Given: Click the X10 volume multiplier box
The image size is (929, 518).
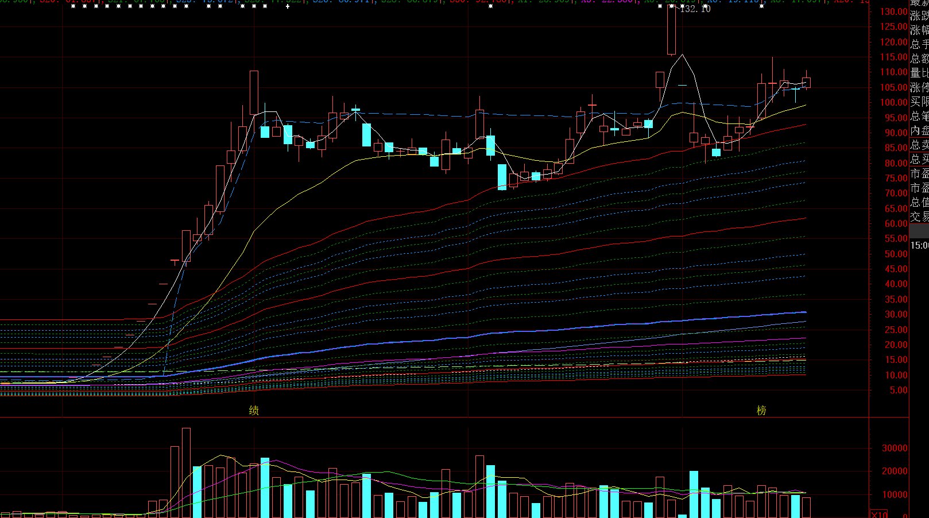Looking at the screenshot, I should [x=879, y=514].
